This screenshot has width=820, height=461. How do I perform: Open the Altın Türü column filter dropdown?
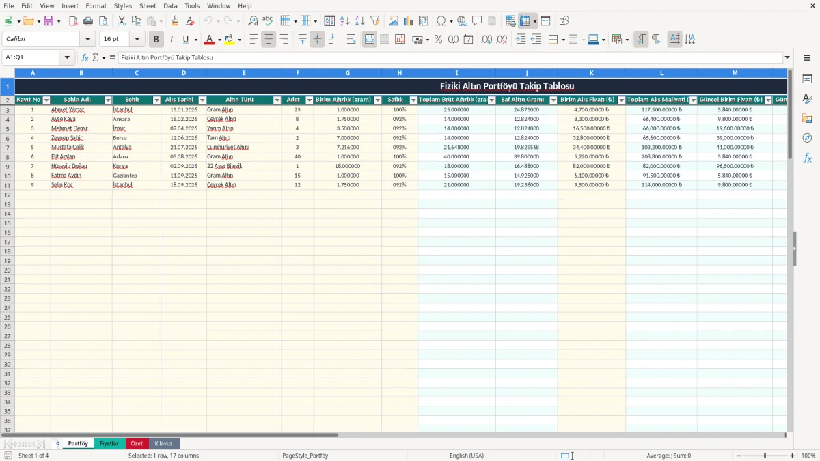click(x=277, y=100)
